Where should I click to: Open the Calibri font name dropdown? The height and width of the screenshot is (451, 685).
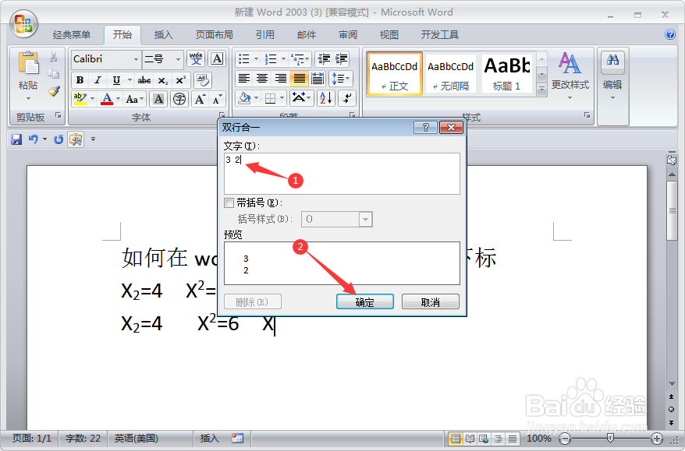pos(136,59)
